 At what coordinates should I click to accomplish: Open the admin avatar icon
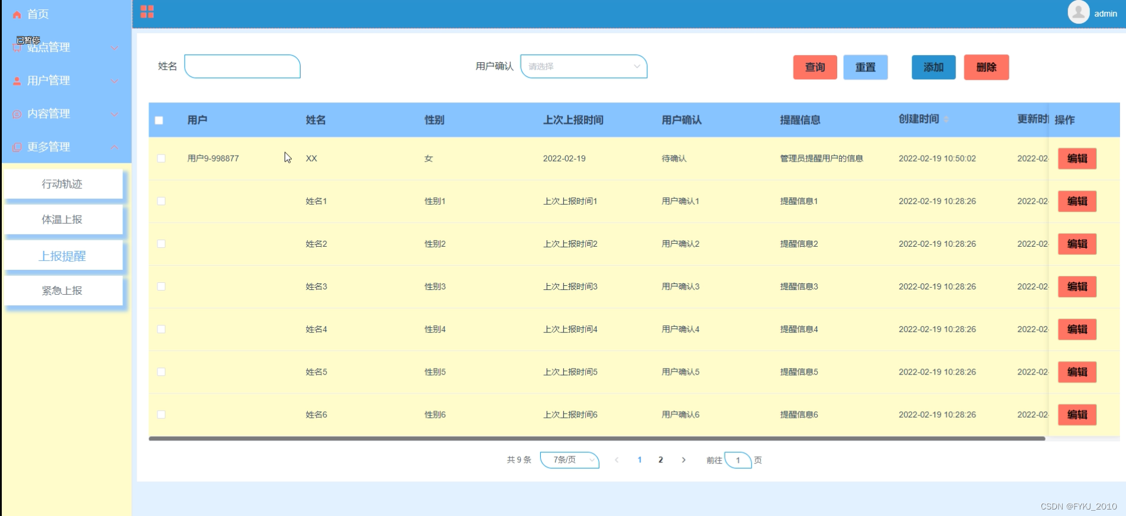click(1078, 12)
